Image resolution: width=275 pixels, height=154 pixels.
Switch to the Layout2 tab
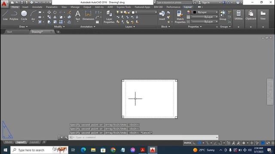pos(34,142)
